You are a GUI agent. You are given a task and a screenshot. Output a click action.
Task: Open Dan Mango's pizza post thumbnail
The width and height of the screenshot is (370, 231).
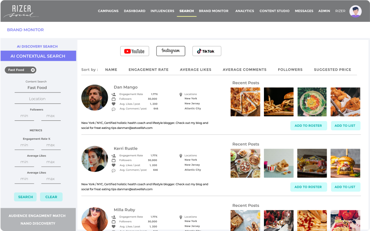coord(245,102)
